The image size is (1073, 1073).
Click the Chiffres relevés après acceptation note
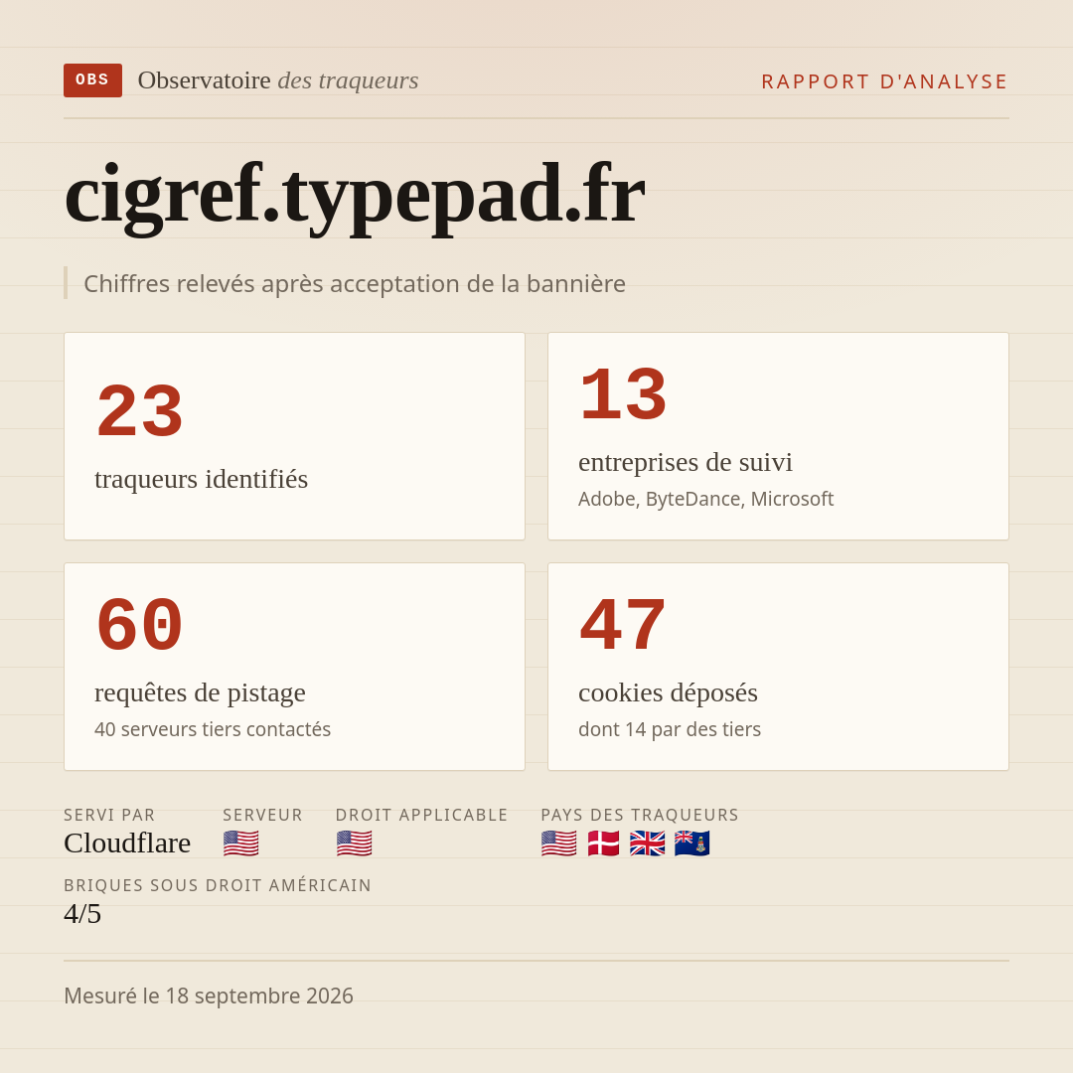tap(355, 283)
